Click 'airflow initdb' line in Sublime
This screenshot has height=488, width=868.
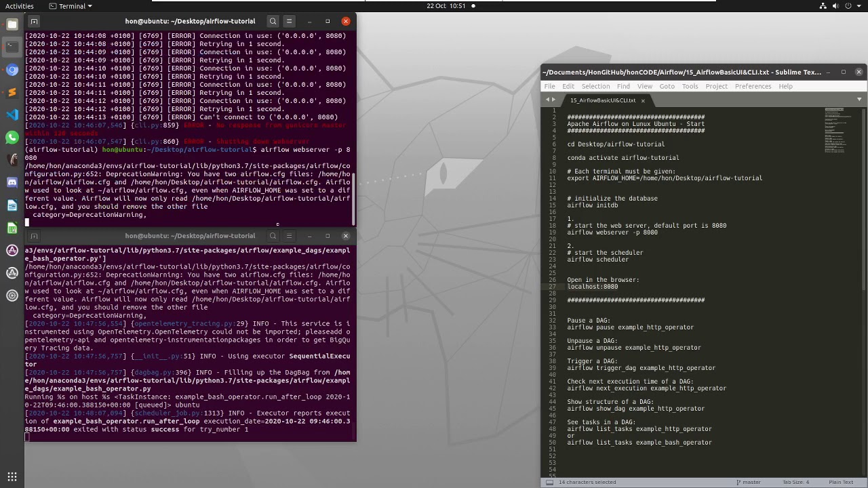tap(593, 205)
